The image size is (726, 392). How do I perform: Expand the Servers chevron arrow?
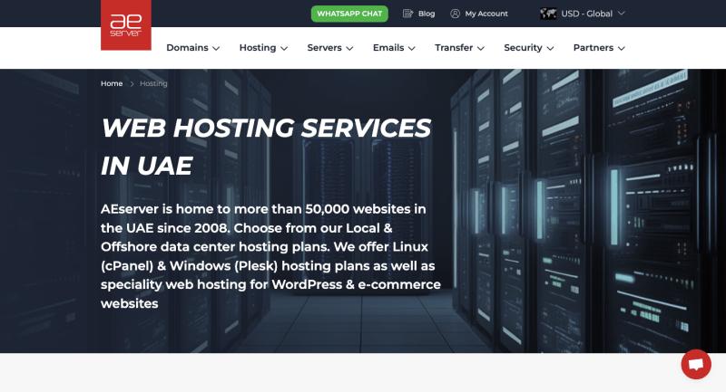tap(349, 49)
